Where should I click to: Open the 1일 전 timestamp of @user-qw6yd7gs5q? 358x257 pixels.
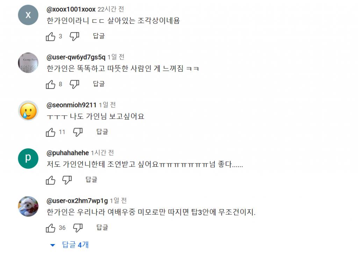(116, 57)
